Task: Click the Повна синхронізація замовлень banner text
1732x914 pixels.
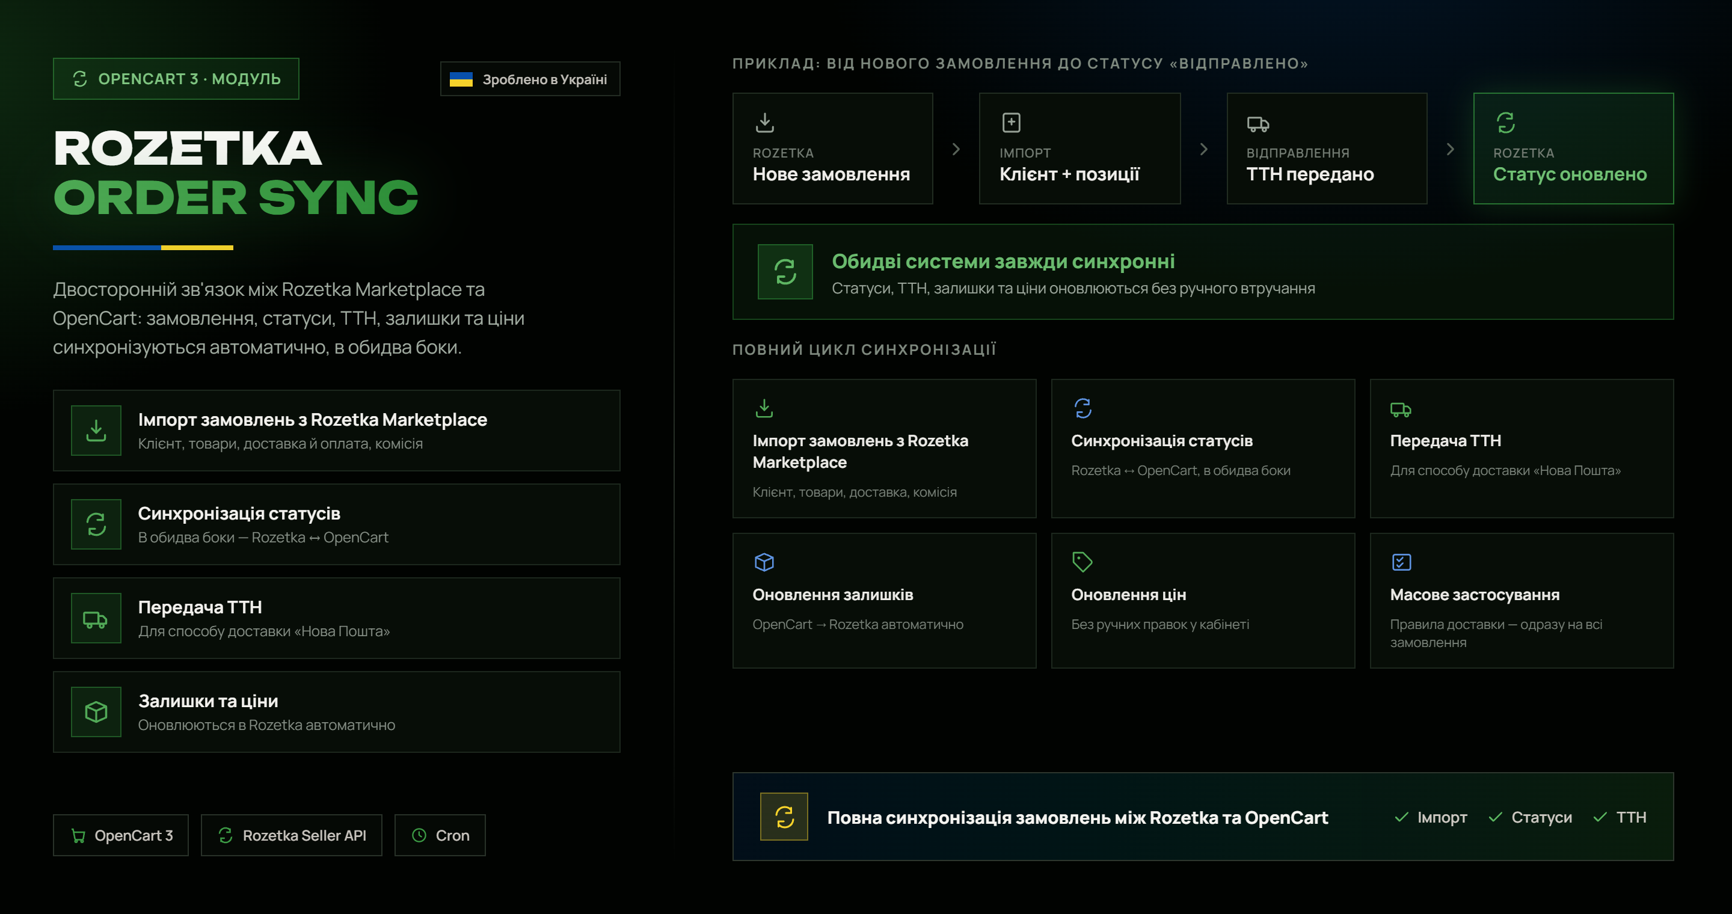Action: pyautogui.click(x=1078, y=818)
